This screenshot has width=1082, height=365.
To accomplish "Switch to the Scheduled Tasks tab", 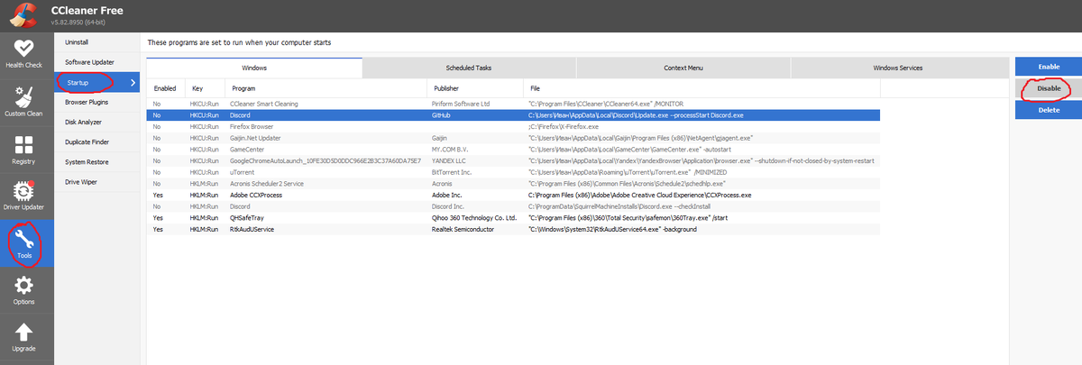I will pos(469,68).
